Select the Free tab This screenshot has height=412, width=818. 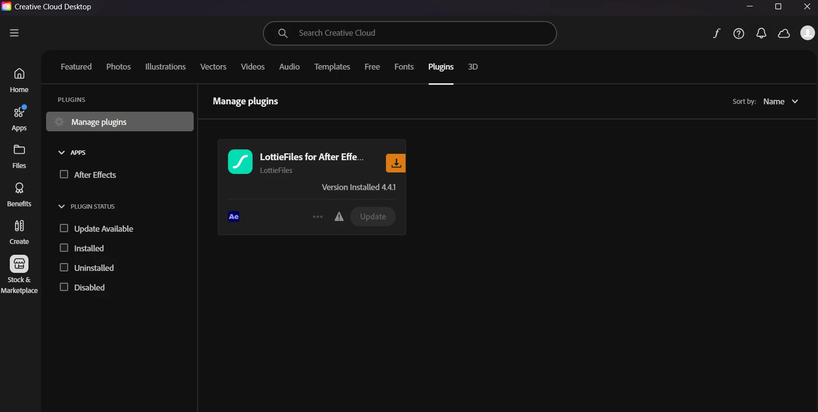pyautogui.click(x=372, y=67)
